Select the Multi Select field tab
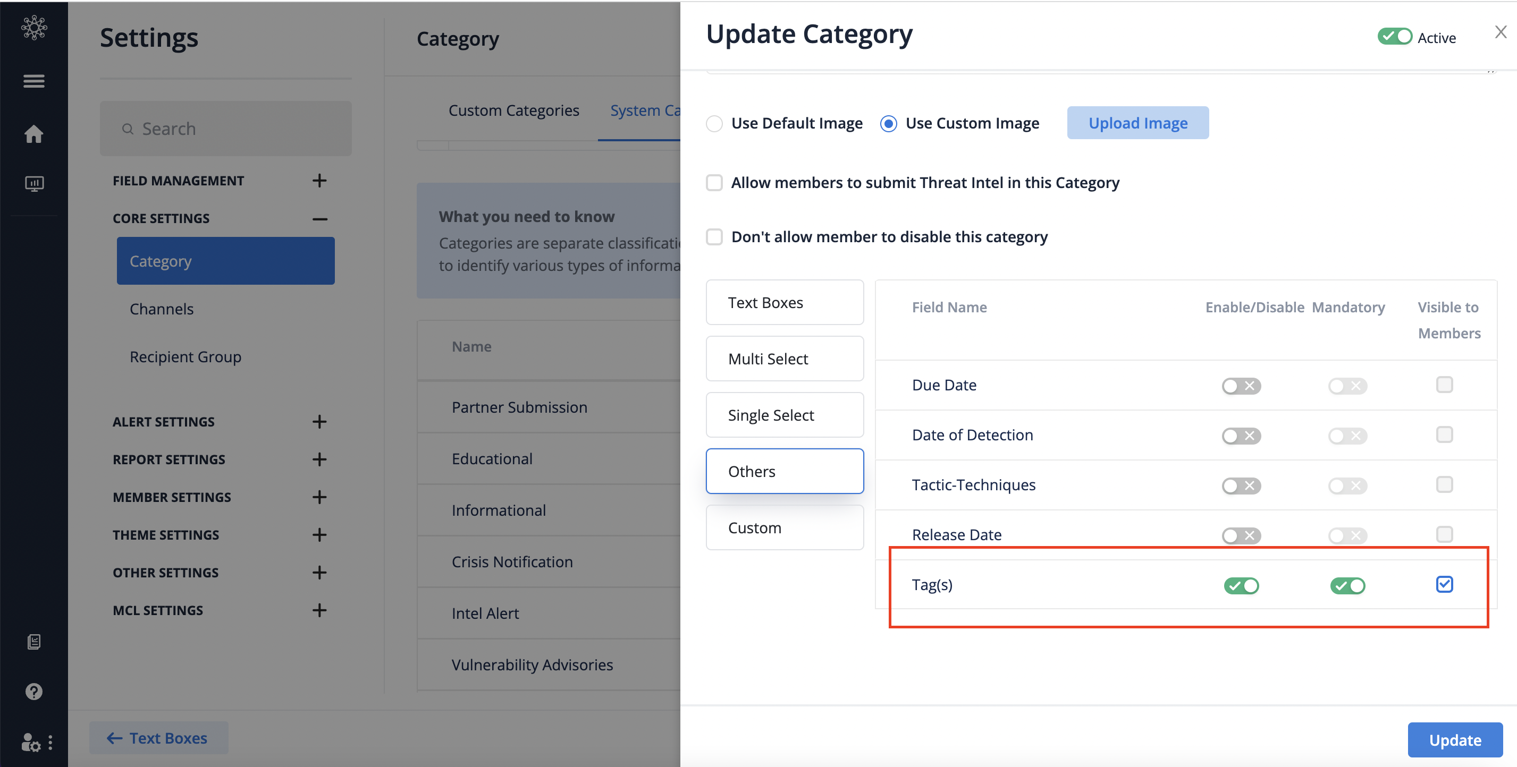1517x767 pixels. (x=785, y=359)
